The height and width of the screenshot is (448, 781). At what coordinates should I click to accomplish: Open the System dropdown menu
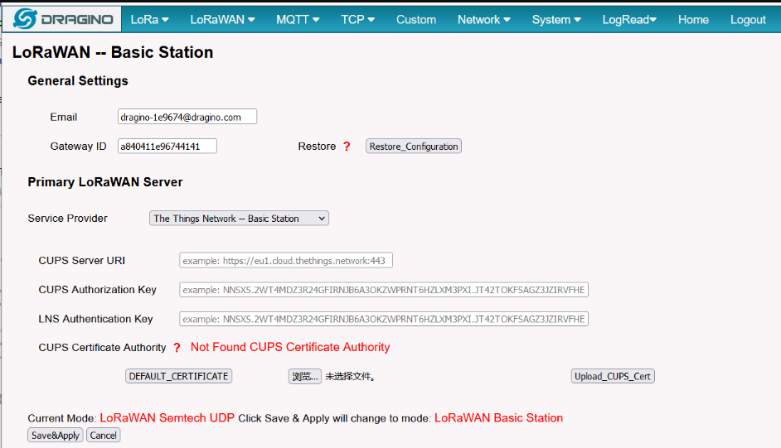pyautogui.click(x=555, y=19)
